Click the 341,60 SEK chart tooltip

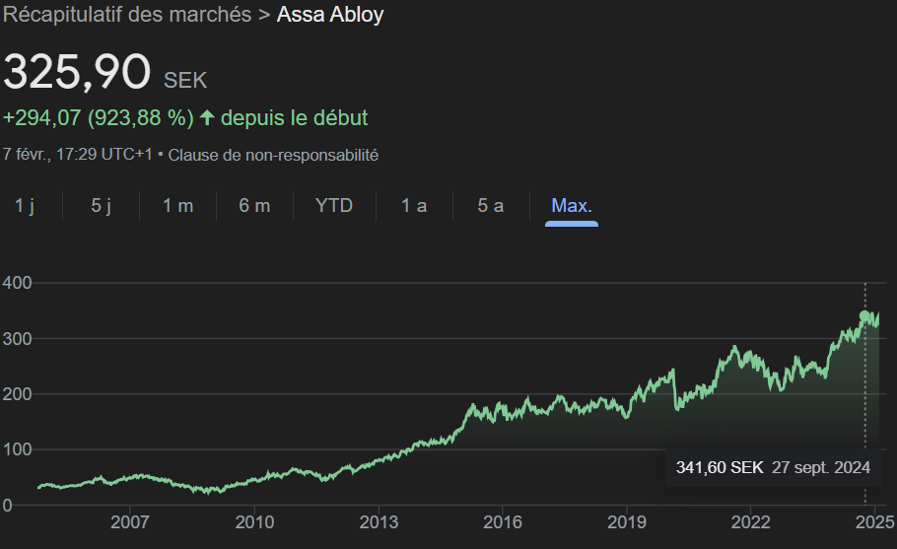point(773,467)
